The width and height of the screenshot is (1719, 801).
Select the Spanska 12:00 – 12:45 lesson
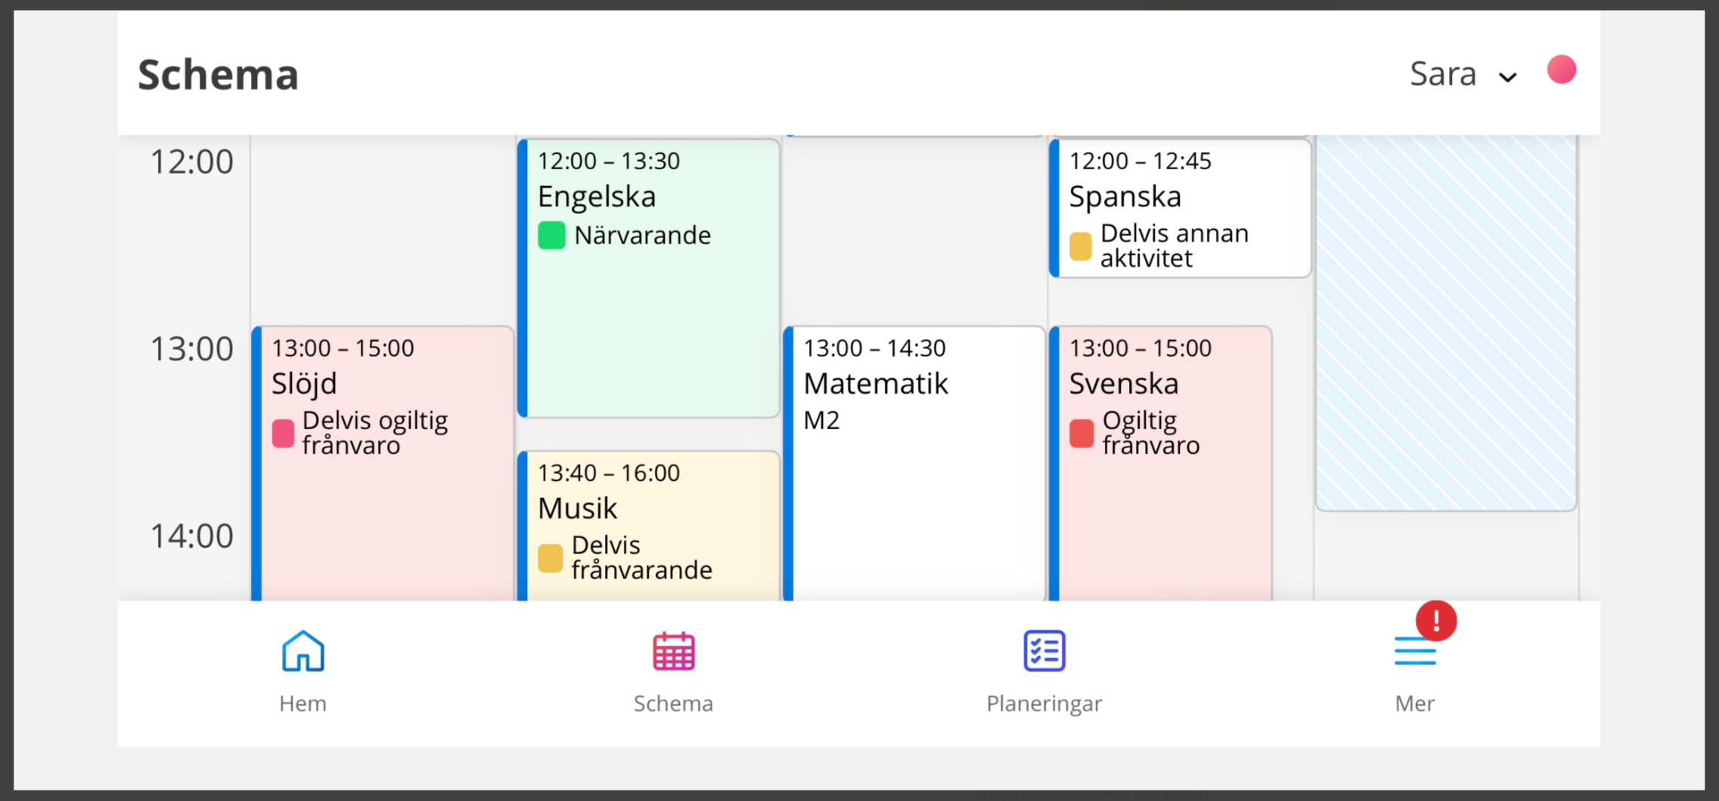(x=1181, y=208)
